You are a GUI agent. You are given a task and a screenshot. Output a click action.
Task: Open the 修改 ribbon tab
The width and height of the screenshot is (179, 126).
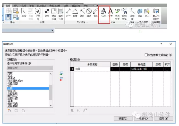click(86, 5)
